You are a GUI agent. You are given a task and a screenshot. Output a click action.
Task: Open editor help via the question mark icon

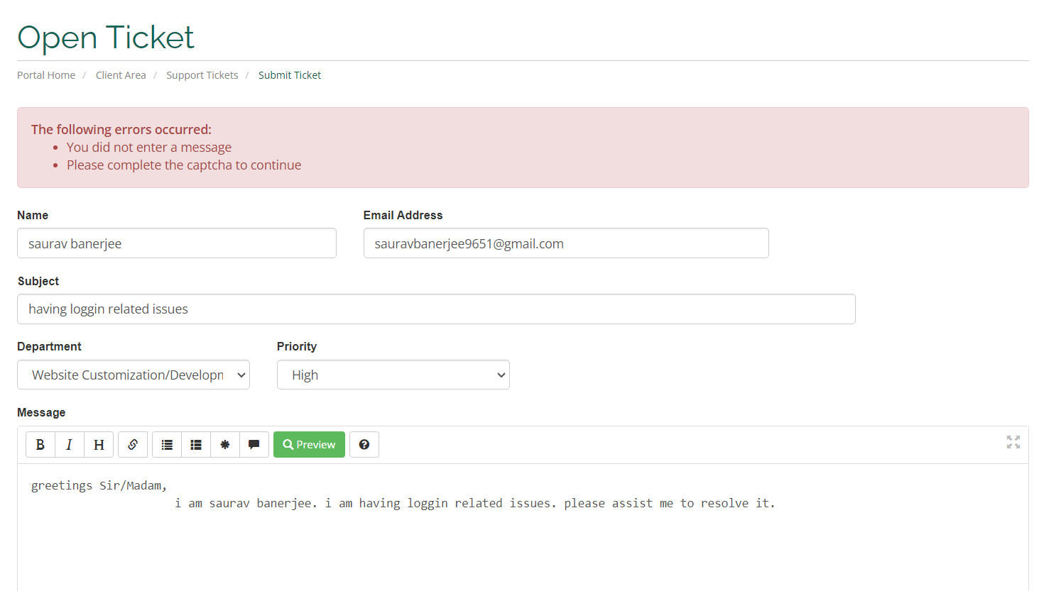click(364, 444)
